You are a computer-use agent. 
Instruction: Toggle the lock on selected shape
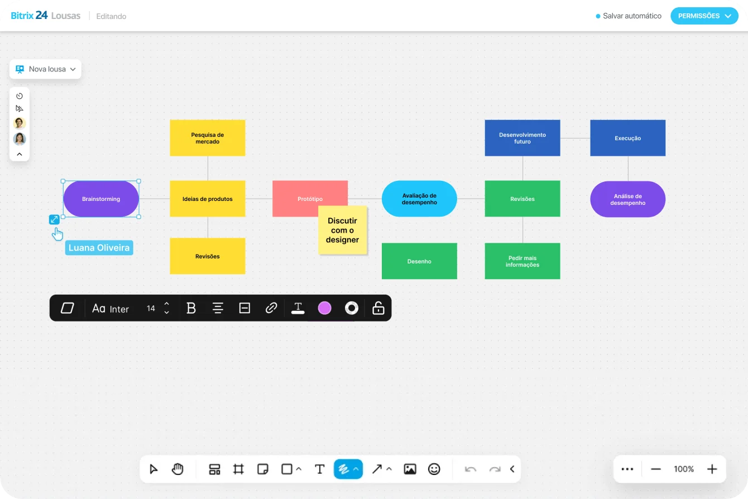tap(378, 308)
